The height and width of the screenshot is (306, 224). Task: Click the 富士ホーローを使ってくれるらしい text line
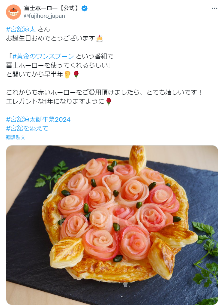coord(58,65)
